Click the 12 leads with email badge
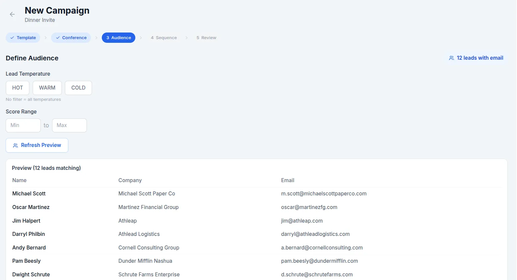The image size is (517, 280). pos(476,58)
